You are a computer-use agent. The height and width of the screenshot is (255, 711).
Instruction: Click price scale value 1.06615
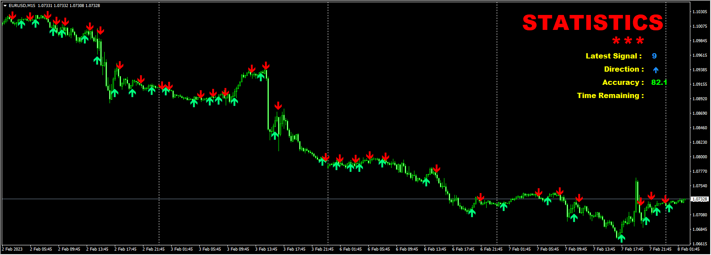click(x=700, y=244)
